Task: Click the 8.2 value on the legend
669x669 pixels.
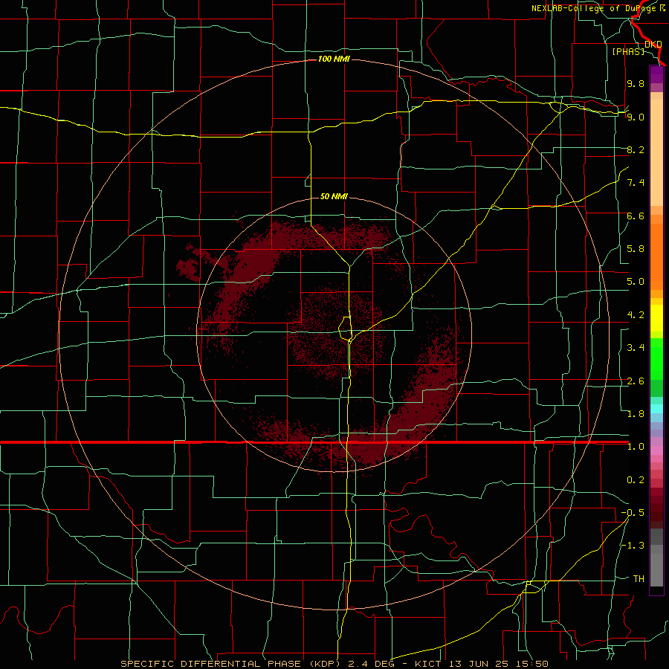Action: click(636, 149)
